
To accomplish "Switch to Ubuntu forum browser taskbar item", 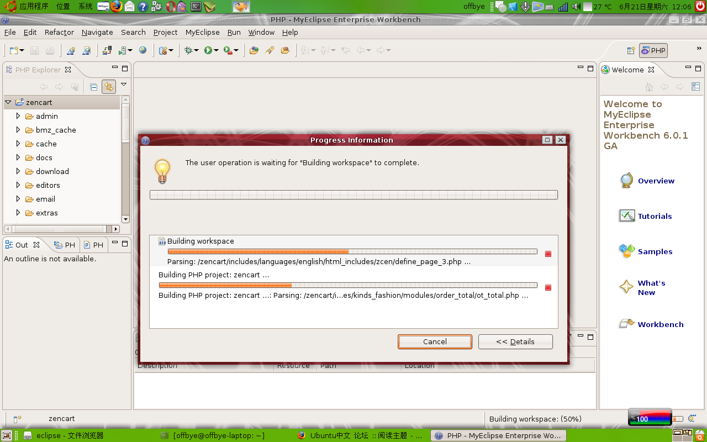I will click(360, 435).
